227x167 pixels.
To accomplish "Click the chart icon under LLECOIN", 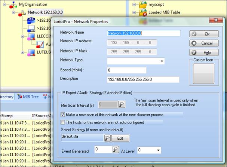I will (40, 45).
